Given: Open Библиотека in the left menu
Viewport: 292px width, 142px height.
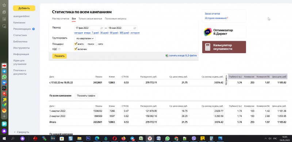Looking at the screenshot, I should [20, 42].
